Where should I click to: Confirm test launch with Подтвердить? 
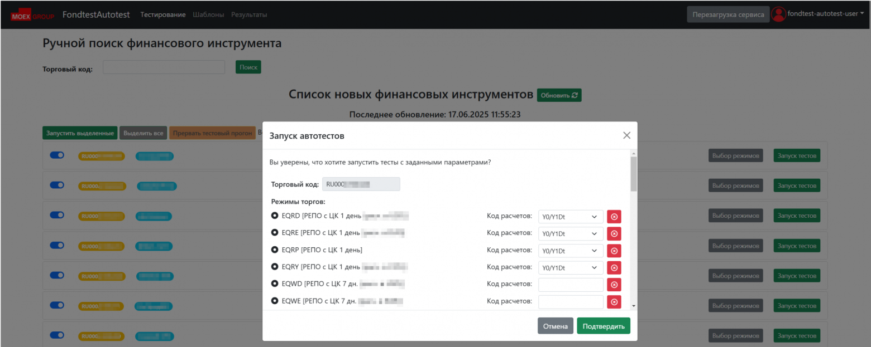point(603,325)
